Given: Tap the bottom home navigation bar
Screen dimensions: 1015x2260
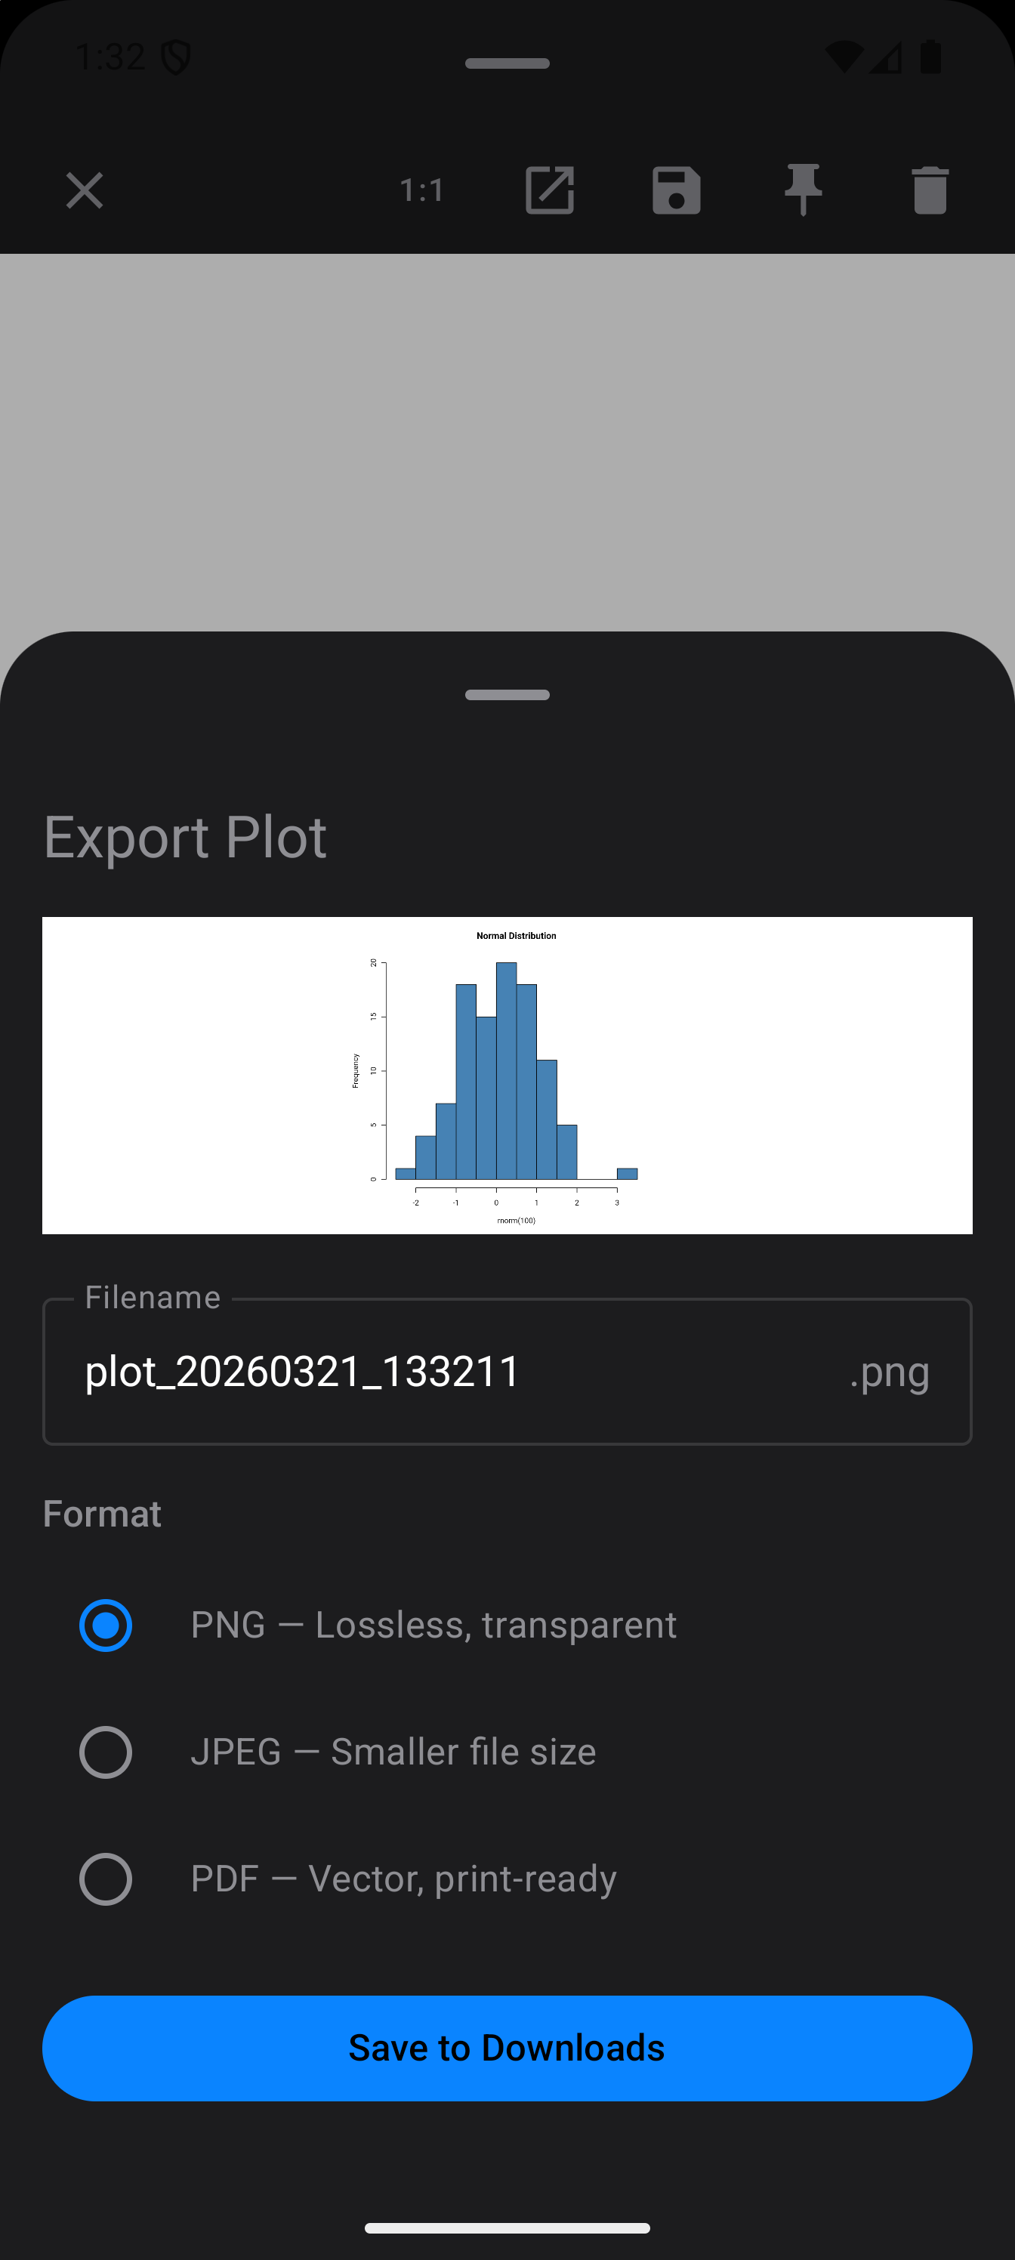Looking at the screenshot, I should point(507,2228).
